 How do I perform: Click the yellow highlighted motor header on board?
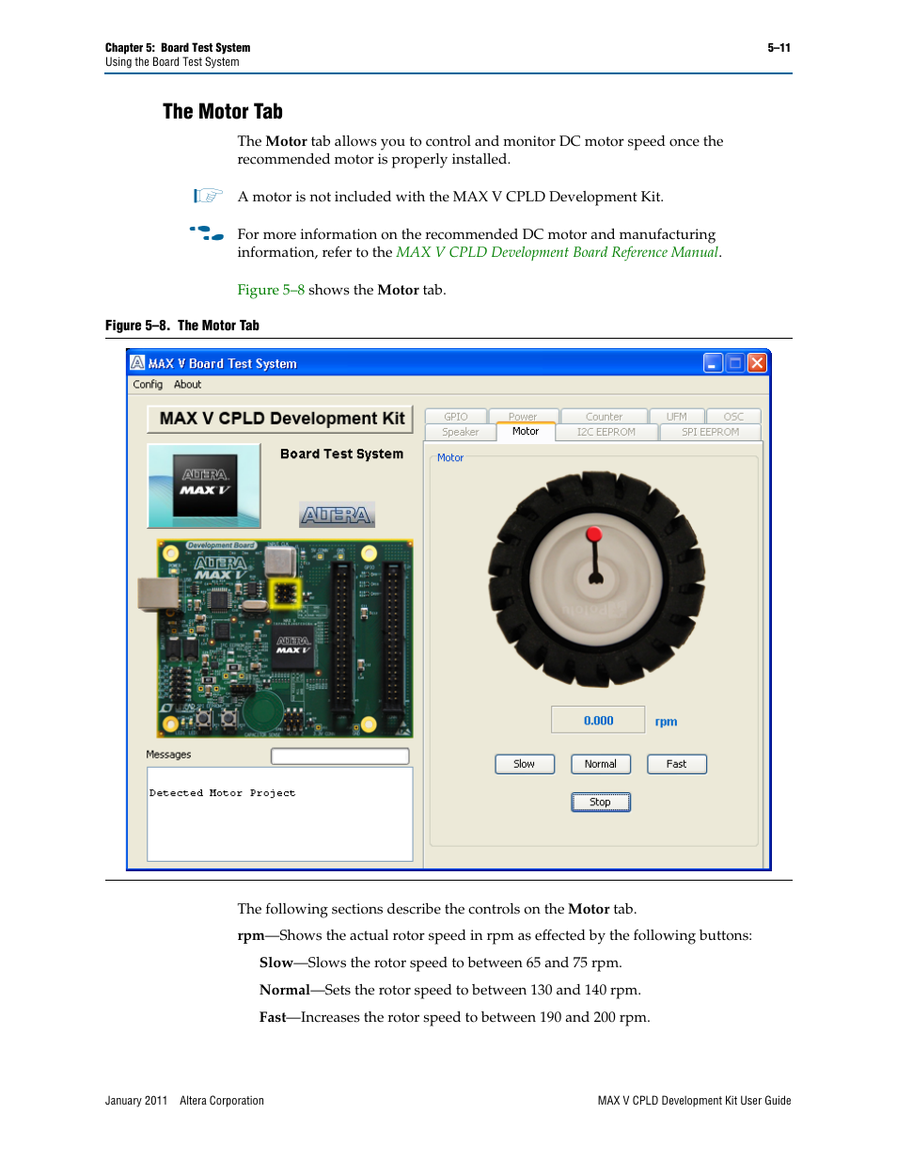(x=285, y=594)
